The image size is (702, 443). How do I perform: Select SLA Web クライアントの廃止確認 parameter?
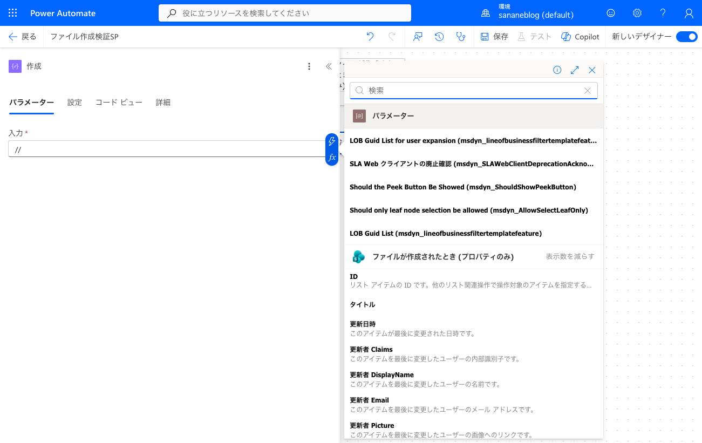[x=474, y=164]
